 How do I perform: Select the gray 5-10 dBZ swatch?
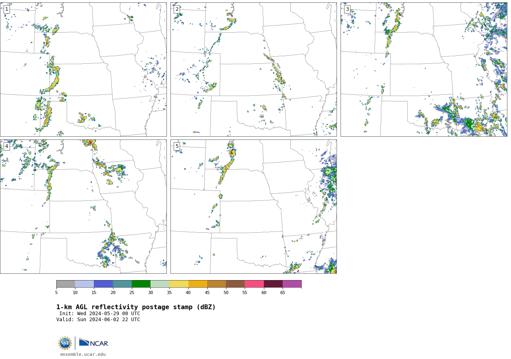[x=65, y=284]
